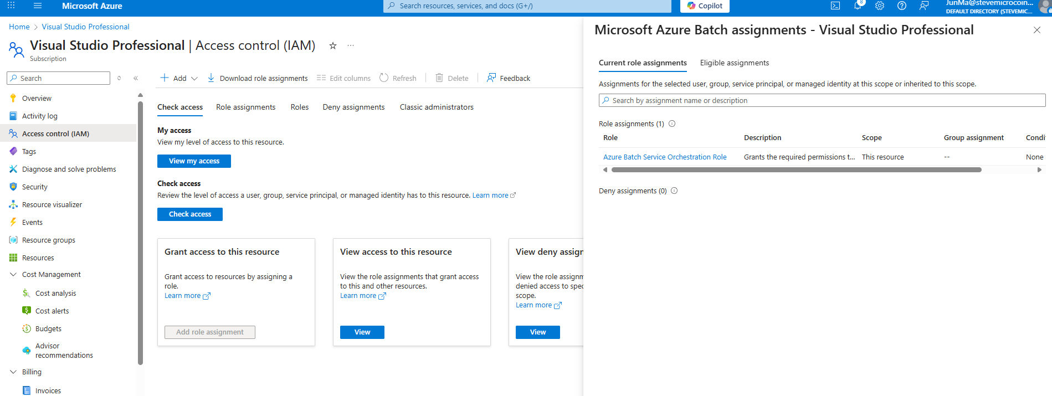Click the table horizontal scrollbar right arrow
This screenshot has width=1052, height=396.
[x=1039, y=170]
